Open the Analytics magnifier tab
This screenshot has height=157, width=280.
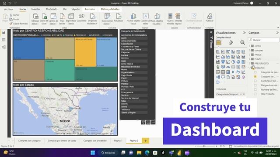242,42
